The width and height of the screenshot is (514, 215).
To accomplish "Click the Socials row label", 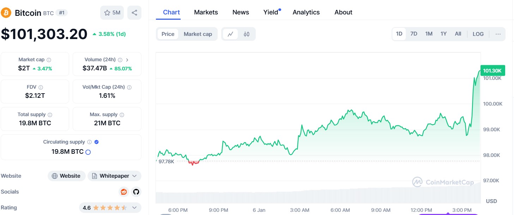I will click(10, 192).
